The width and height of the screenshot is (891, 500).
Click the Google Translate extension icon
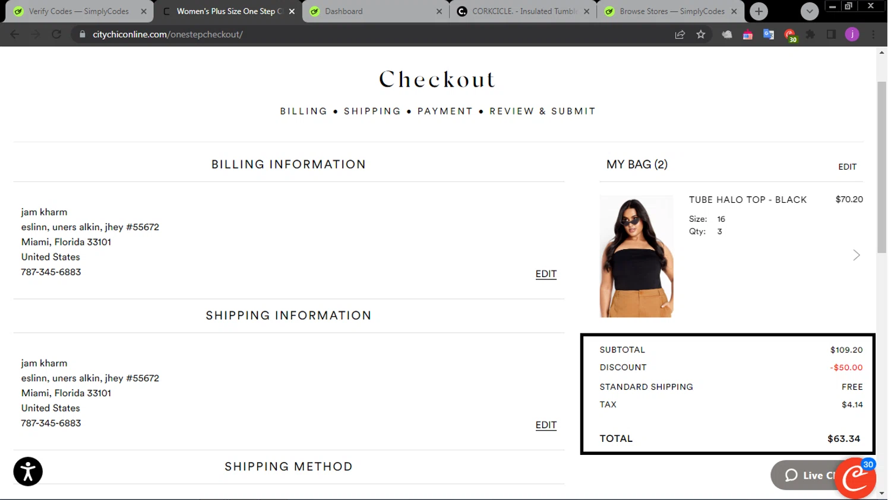pos(769,34)
